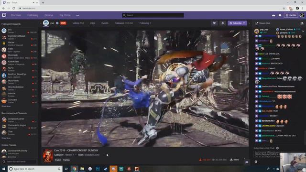This screenshot has width=306, height=172.
Task: Open the NuFo followed channel
Action: [x=19, y=69]
